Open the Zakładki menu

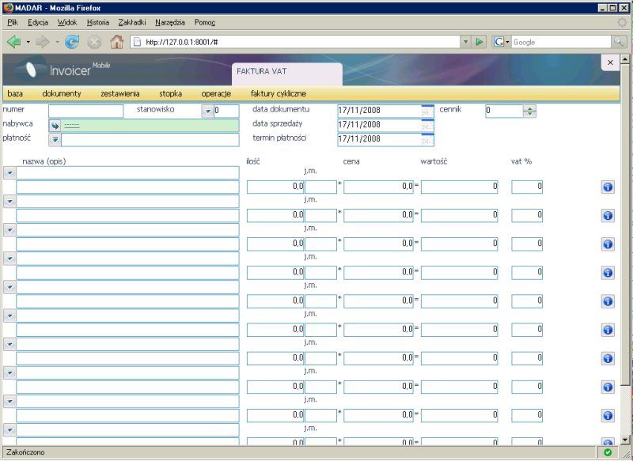[x=132, y=23]
